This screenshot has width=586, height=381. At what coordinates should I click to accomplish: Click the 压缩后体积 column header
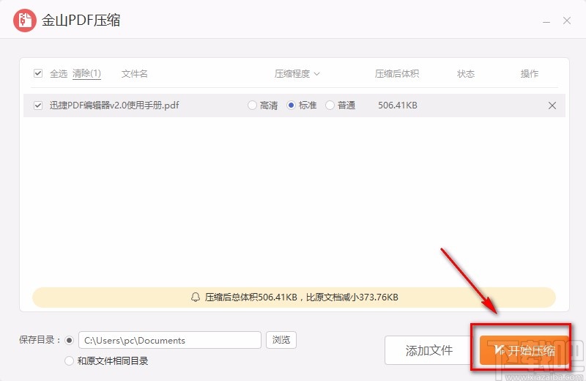[397, 74]
